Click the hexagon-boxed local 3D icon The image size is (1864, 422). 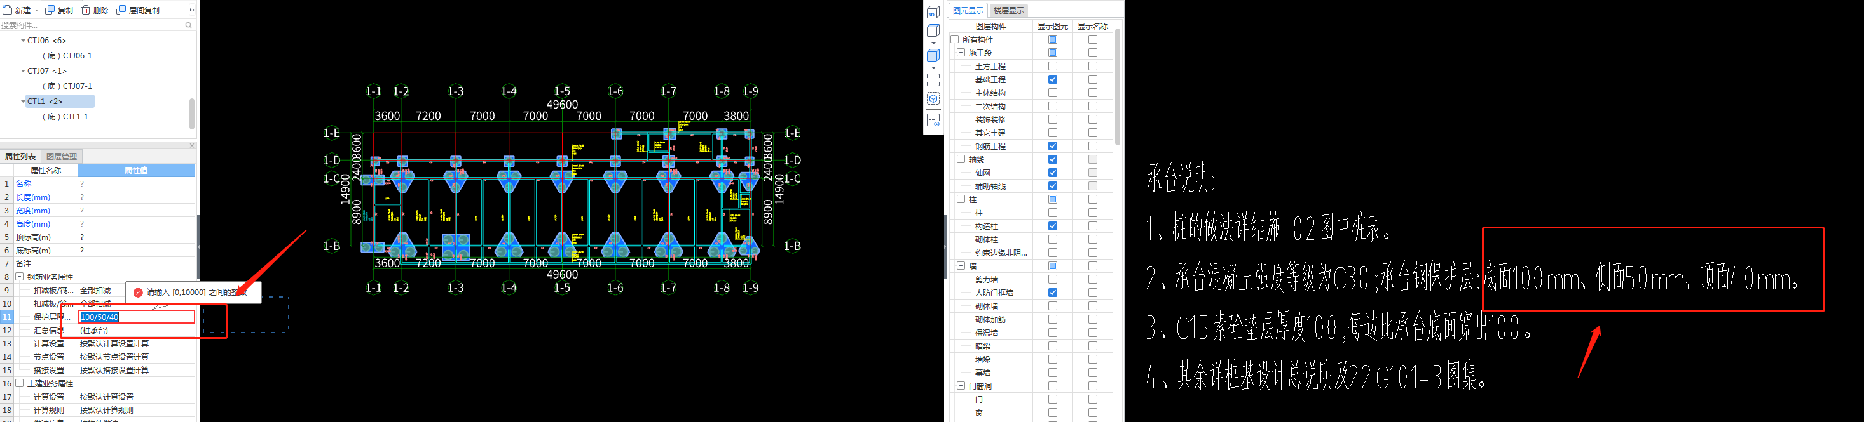933,98
